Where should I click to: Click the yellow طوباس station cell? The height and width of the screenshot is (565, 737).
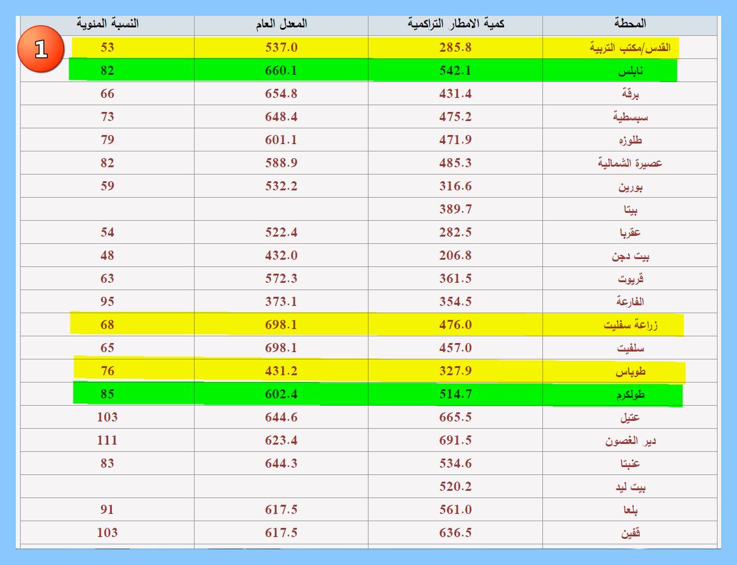[x=630, y=371]
